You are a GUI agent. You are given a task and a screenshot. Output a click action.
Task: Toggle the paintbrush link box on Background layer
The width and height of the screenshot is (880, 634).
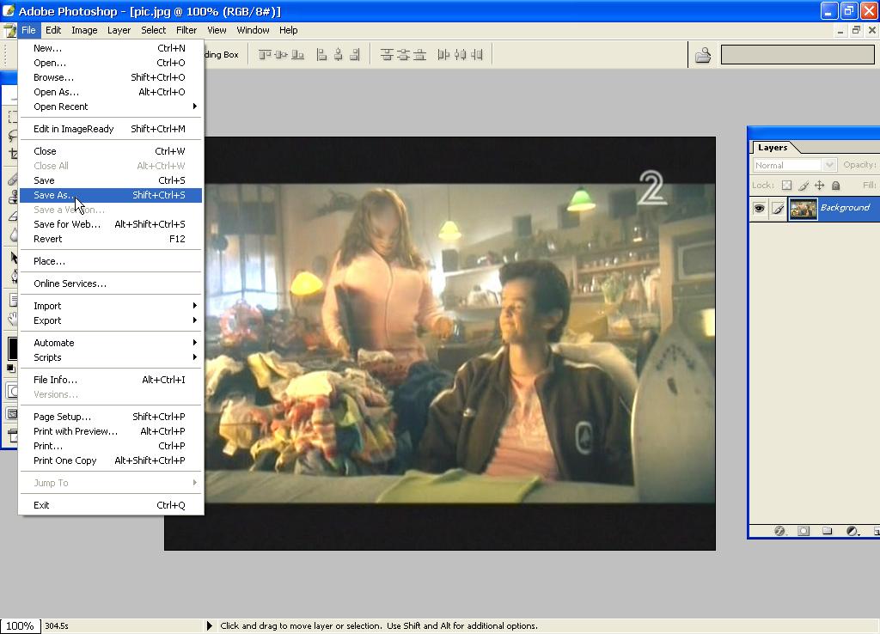(x=778, y=208)
